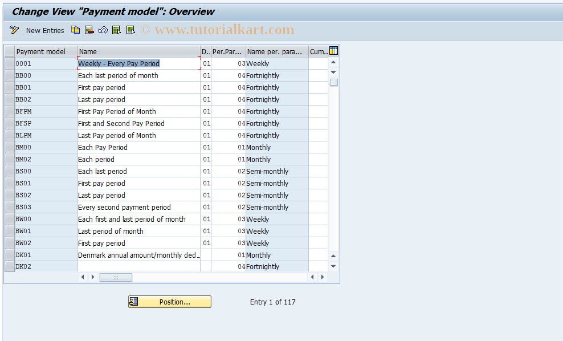Screen dimensions: 563x341
Task: Click the Name field 'Weekly - Every Pay Period'
Action: pos(138,63)
